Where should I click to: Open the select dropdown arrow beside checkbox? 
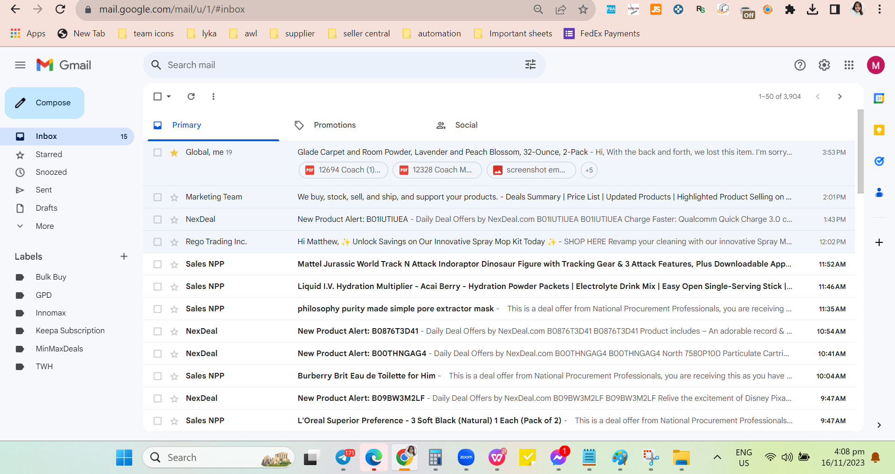click(169, 96)
